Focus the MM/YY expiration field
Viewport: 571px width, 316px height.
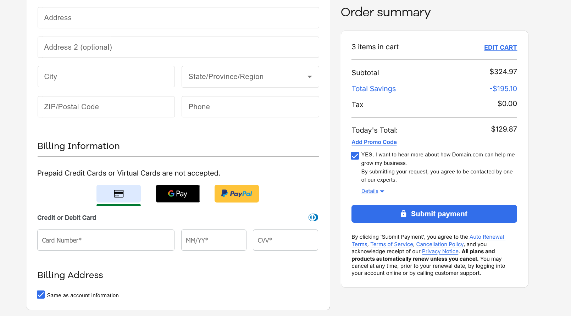pyautogui.click(x=214, y=240)
